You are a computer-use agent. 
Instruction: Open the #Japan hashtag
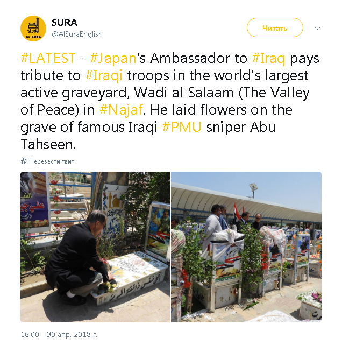pos(113,59)
